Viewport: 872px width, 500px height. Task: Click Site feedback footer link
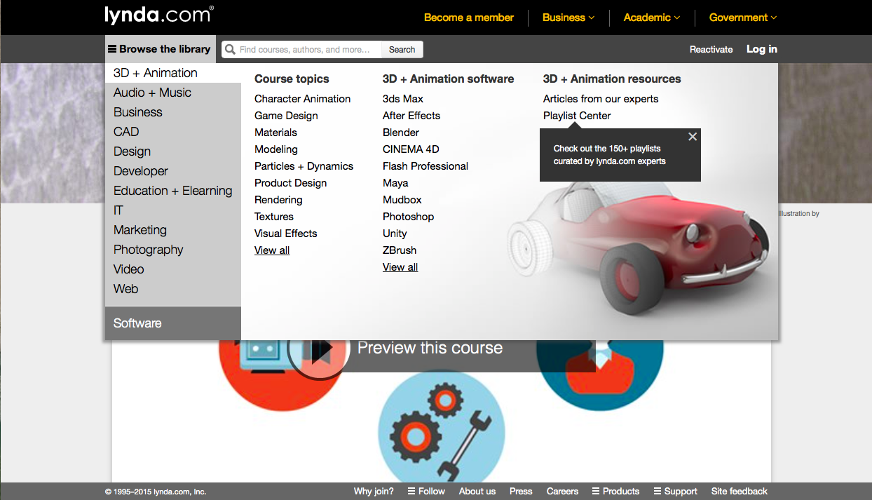[740, 492]
